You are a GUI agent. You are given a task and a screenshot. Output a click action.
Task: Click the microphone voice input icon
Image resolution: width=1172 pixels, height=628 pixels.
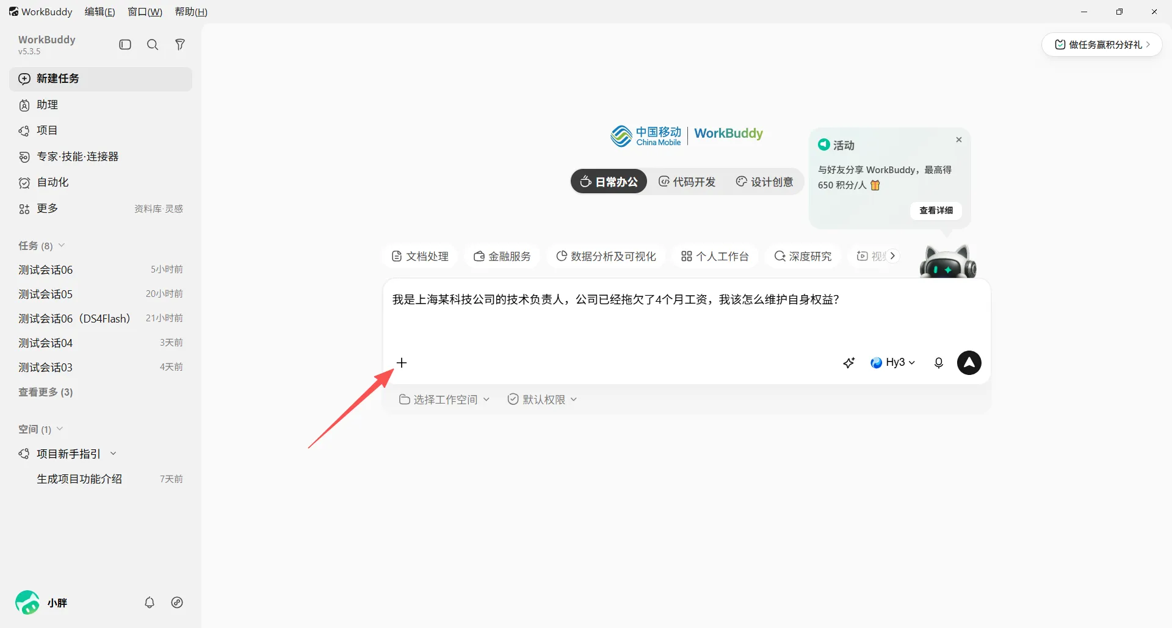(939, 363)
